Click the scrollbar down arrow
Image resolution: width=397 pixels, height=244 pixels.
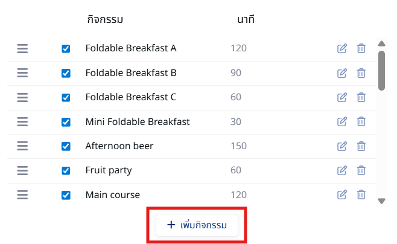point(381,201)
